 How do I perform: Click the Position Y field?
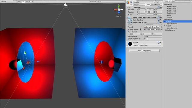pos(150,10)
